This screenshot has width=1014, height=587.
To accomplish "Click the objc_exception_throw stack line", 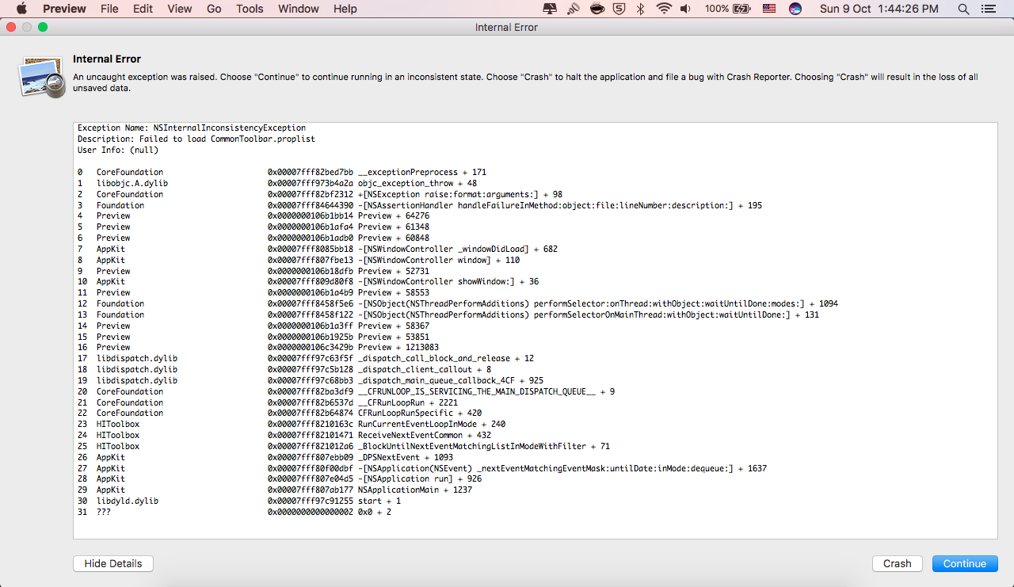I will pyautogui.click(x=277, y=183).
